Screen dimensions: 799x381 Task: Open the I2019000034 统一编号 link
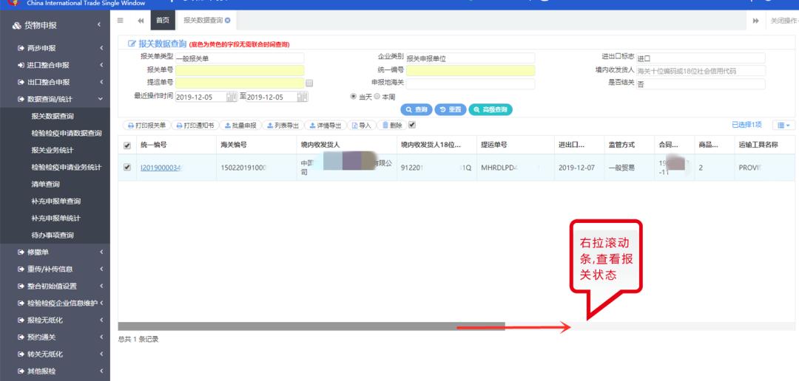pyautogui.click(x=161, y=168)
